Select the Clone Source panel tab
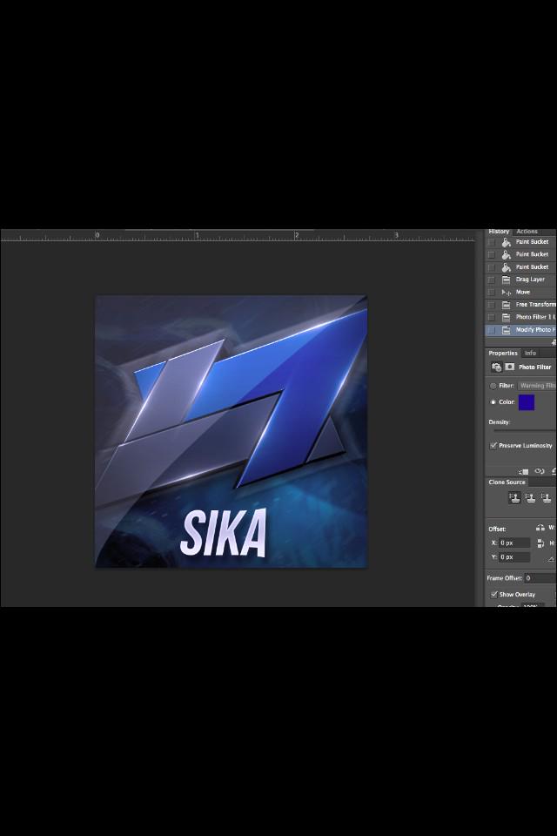Viewport: 557px width, 836px height. (x=507, y=482)
